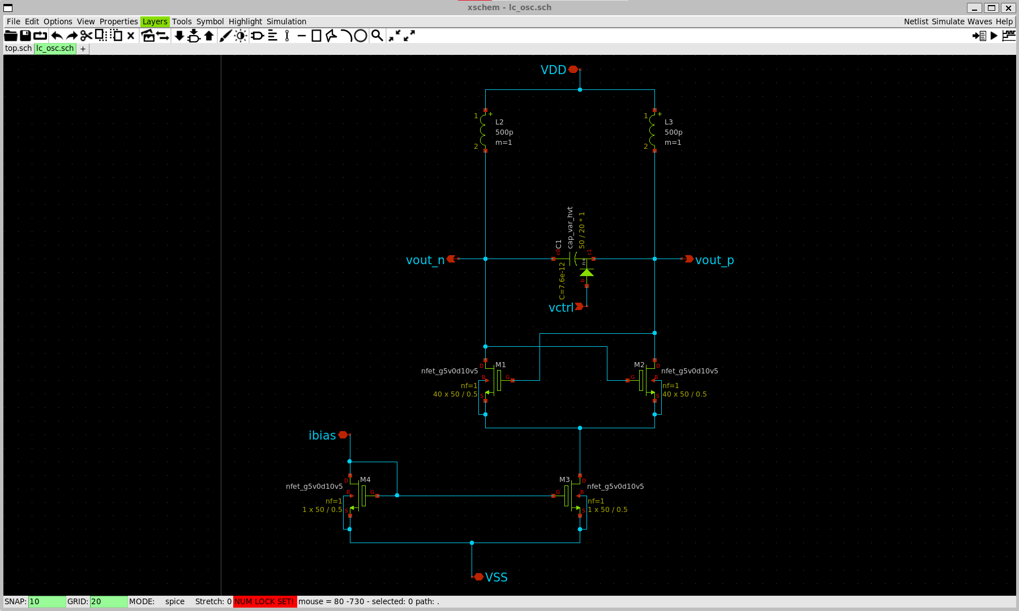Image resolution: width=1019 pixels, height=611 pixels.
Task: Delete elements using the X toolbar icon
Action: (x=130, y=36)
